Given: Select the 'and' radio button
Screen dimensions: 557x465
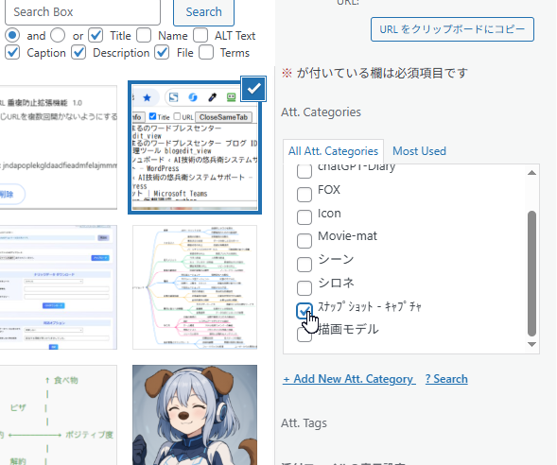Looking at the screenshot, I should click(12, 35).
